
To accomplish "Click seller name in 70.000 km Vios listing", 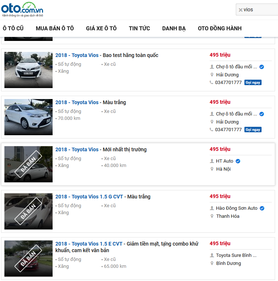I will point(236,114).
